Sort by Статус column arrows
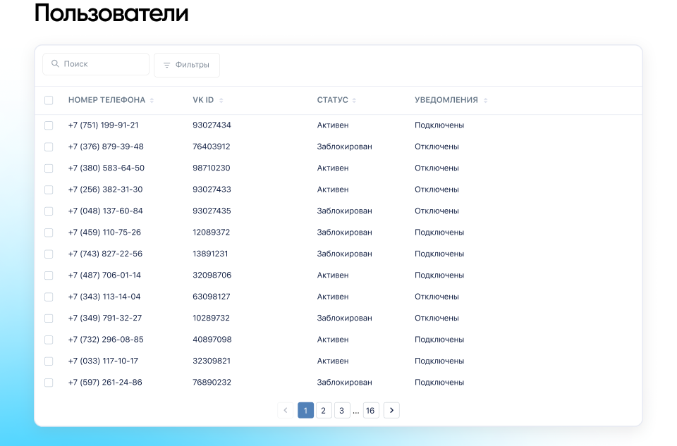This screenshot has height=446, width=677. coord(354,101)
